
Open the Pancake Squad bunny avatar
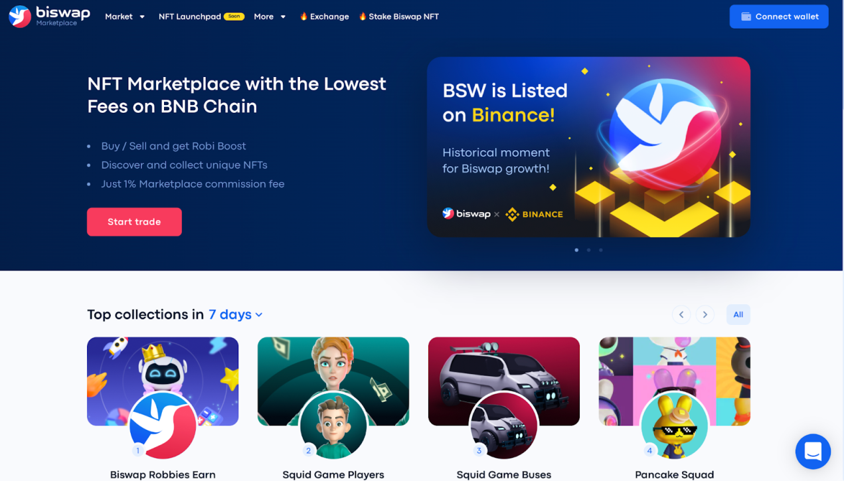pyautogui.click(x=675, y=426)
